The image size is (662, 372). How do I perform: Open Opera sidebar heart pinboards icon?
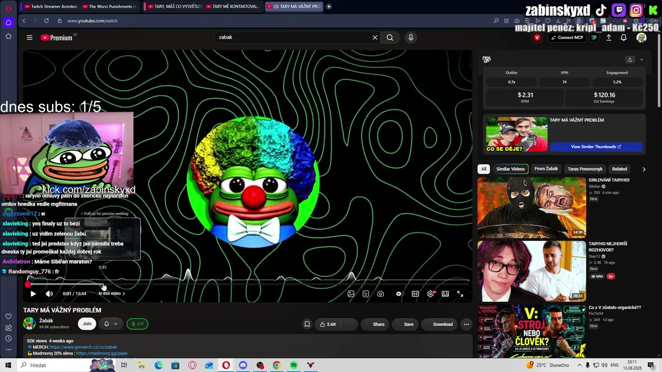click(8, 316)
